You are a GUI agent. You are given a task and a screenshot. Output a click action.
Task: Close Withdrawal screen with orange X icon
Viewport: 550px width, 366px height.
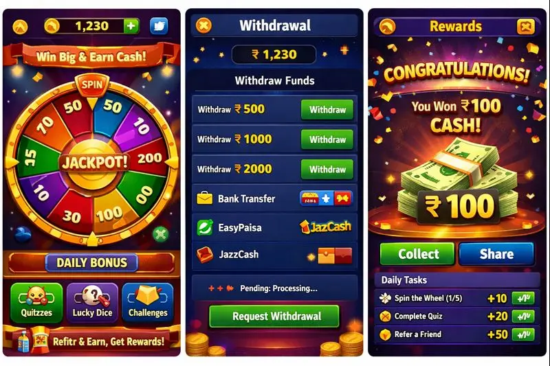tap(203, 25)
